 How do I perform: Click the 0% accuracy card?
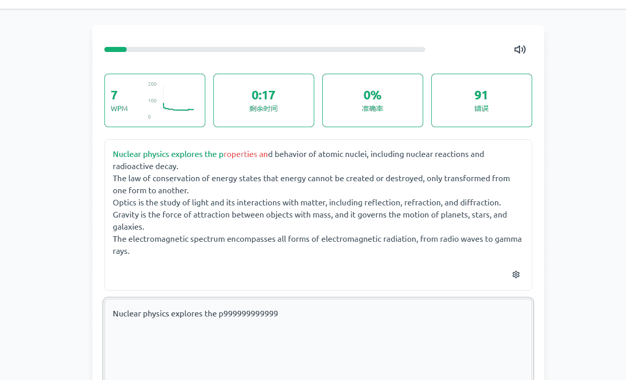click(373, 100)
